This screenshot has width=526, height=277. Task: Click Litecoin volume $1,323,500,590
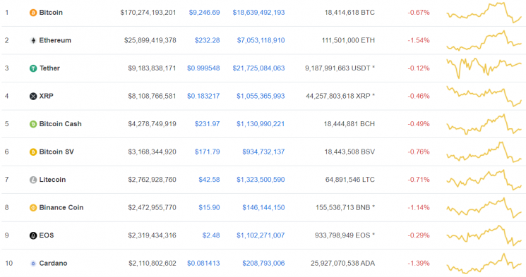coord(261,180)
